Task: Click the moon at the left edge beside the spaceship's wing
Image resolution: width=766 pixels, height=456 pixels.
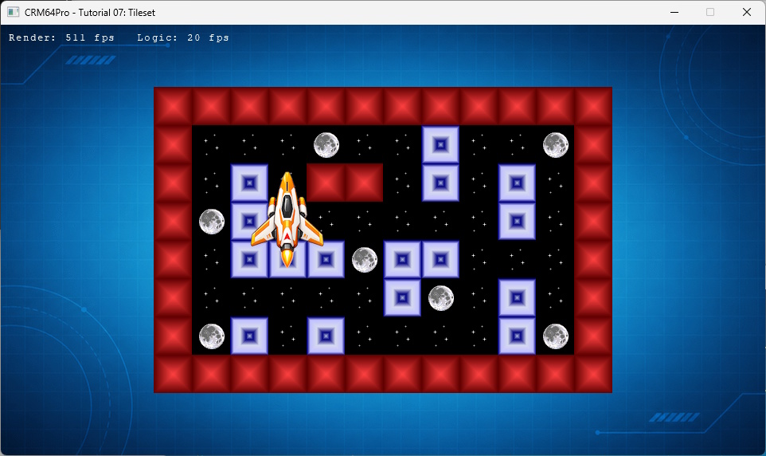Action: [212, 221]
